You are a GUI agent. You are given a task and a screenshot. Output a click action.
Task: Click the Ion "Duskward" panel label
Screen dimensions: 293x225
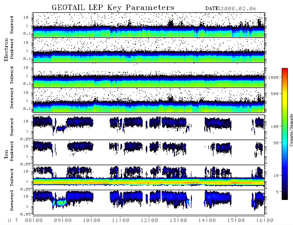click(12, 151)
